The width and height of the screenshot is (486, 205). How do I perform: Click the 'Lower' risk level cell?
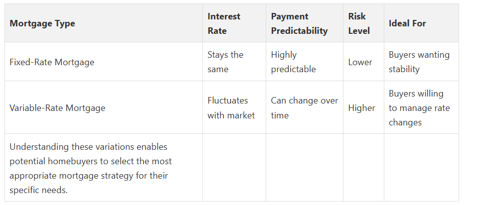point(360,62)
